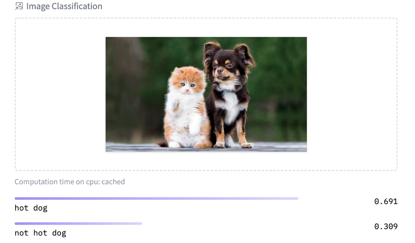The width and height of the screenshot is (415, 243).
Task: Click the not hot dog confidence bar
Action: pos(78,223)
